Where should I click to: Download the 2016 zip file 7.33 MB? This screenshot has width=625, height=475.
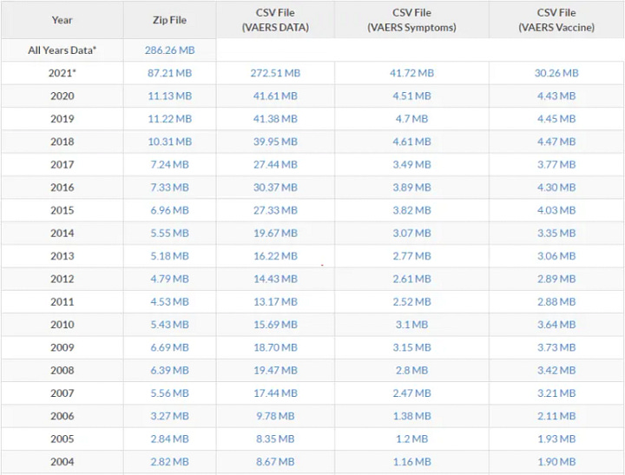[170, 188]
